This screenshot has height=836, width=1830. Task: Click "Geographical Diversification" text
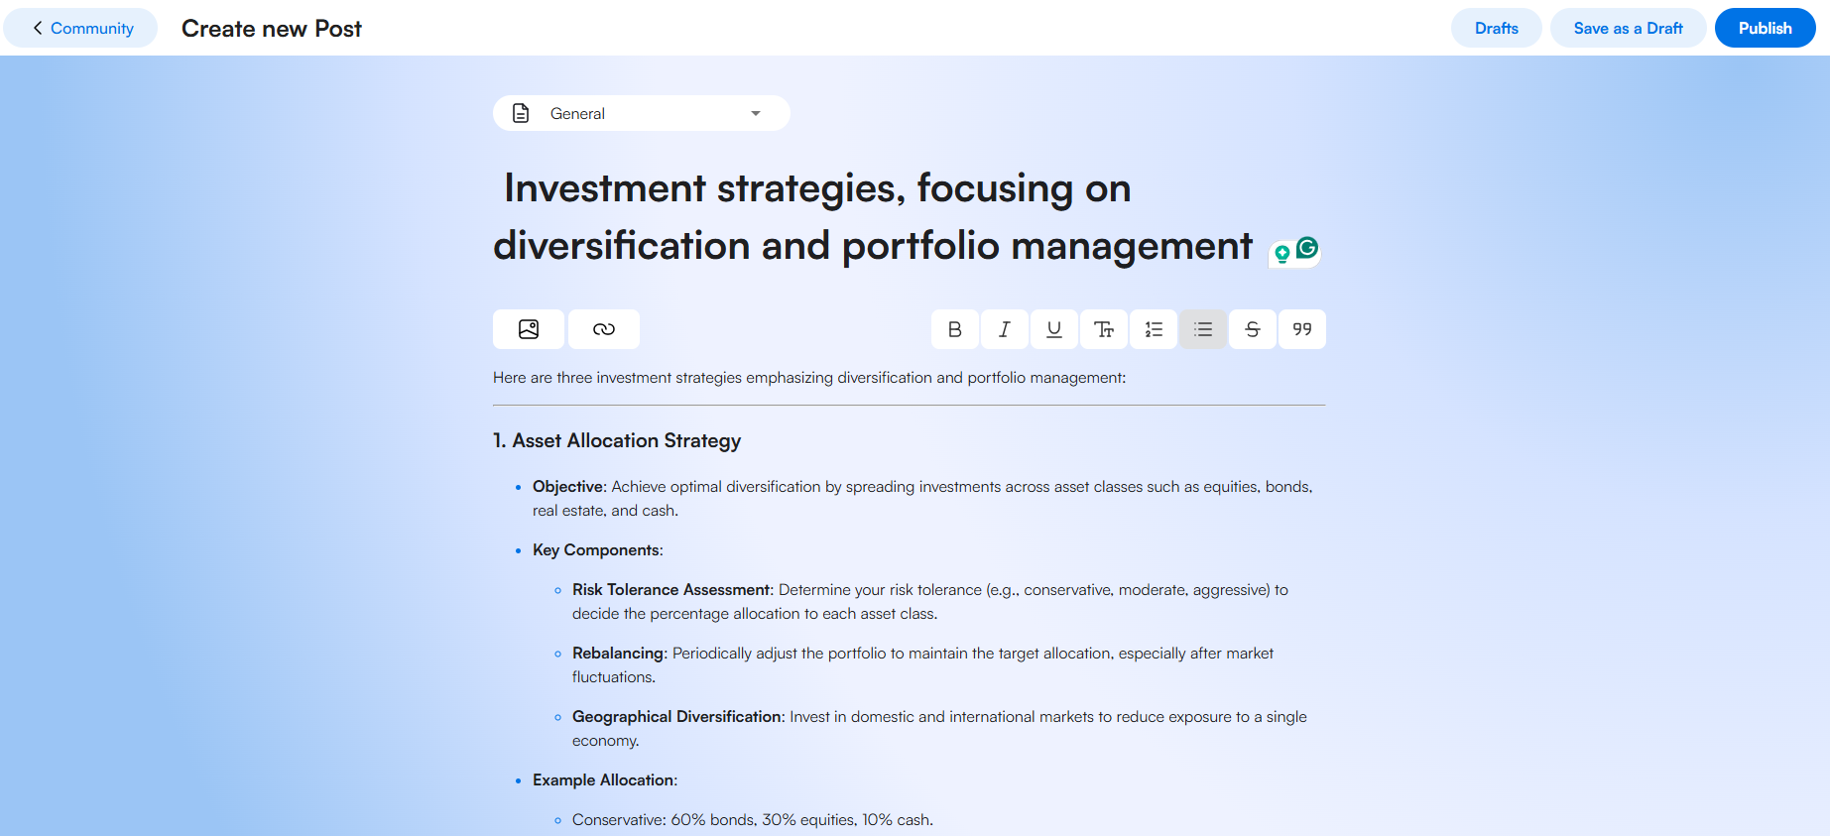(677, 717)
